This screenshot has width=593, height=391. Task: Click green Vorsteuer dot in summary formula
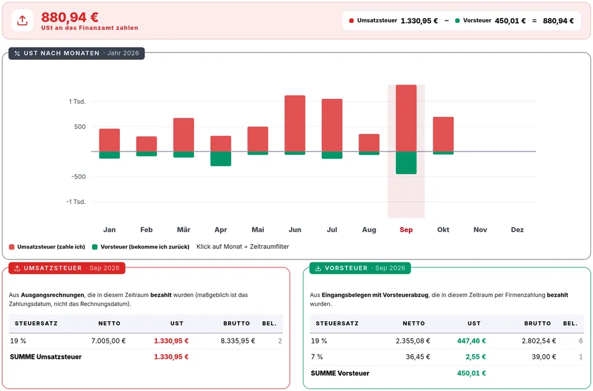457,21
